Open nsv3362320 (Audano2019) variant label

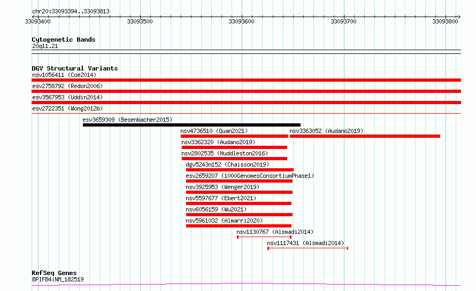click(x=218, y=142)
